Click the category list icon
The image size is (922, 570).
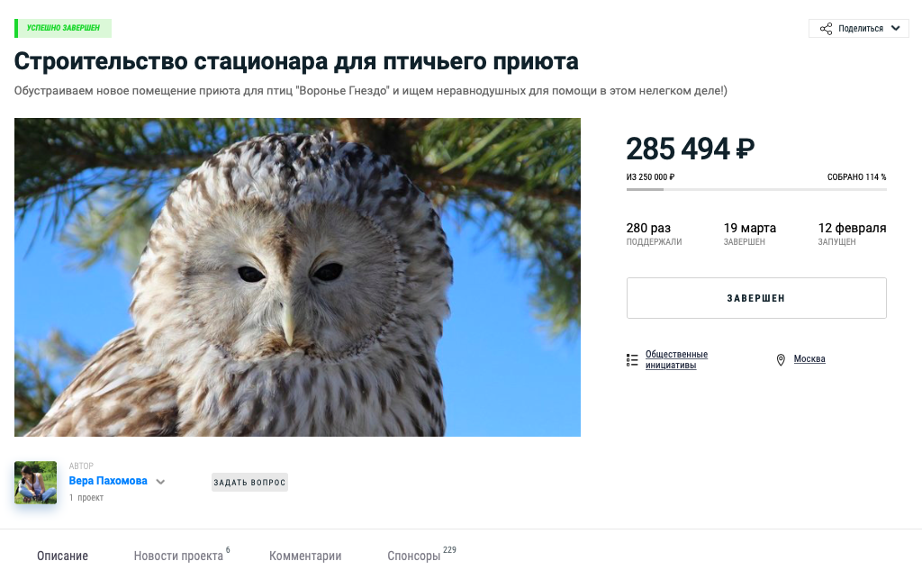click(x=632, y=360)
